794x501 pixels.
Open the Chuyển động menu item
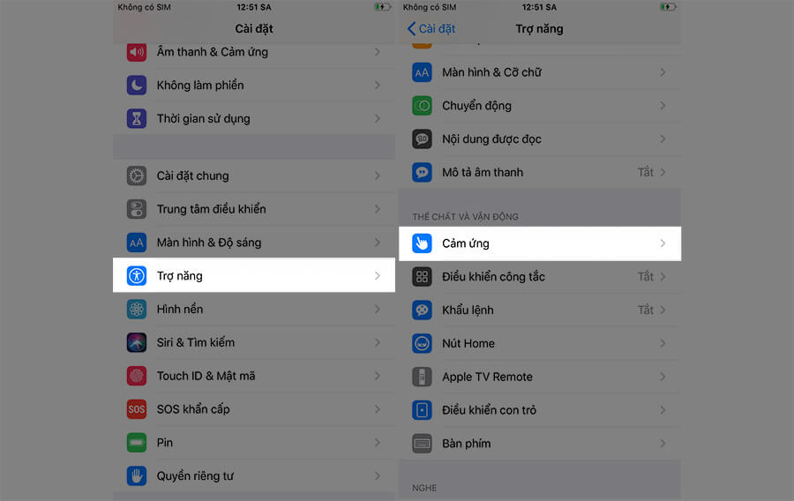tap(476, 106)
